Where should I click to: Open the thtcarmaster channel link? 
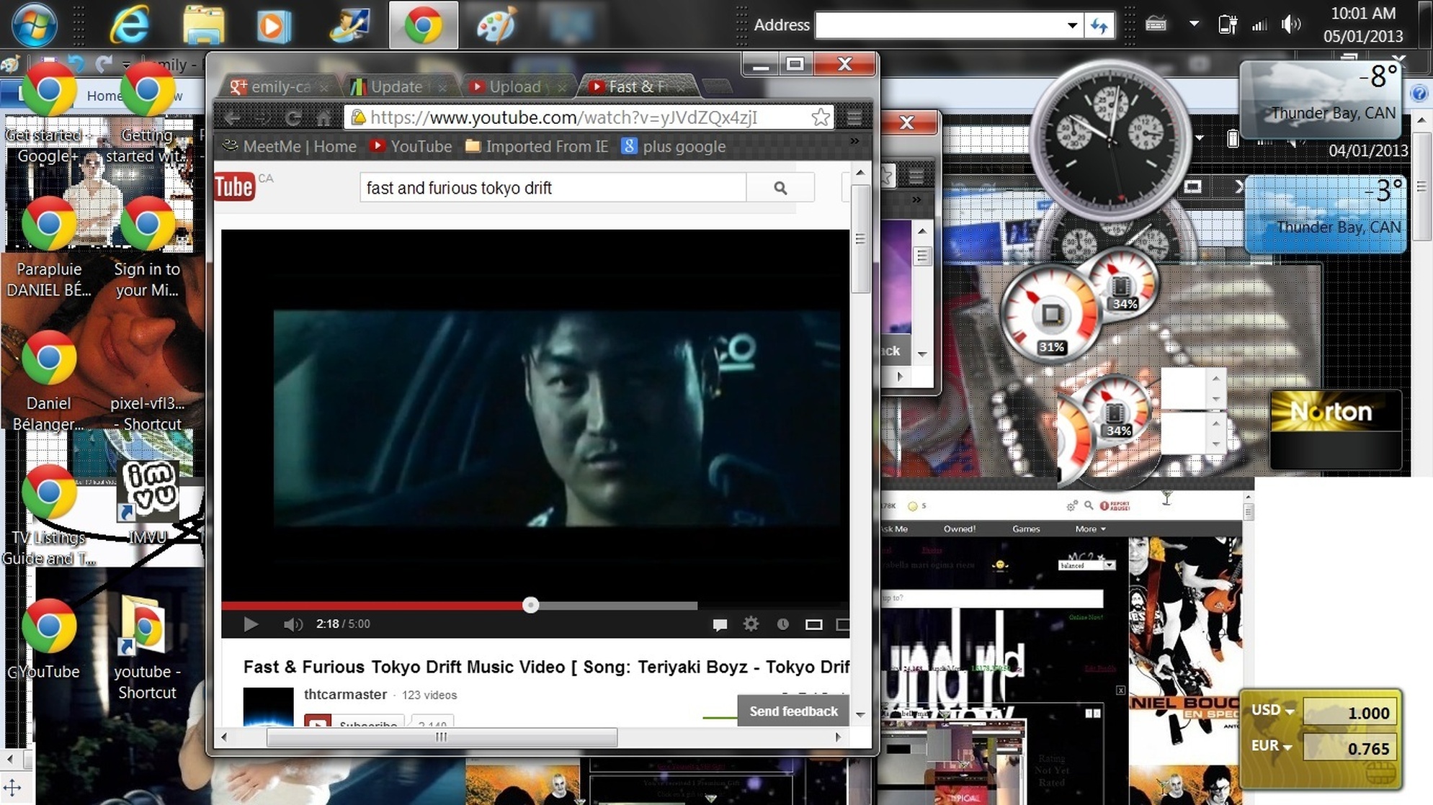(x=345, y=695)
